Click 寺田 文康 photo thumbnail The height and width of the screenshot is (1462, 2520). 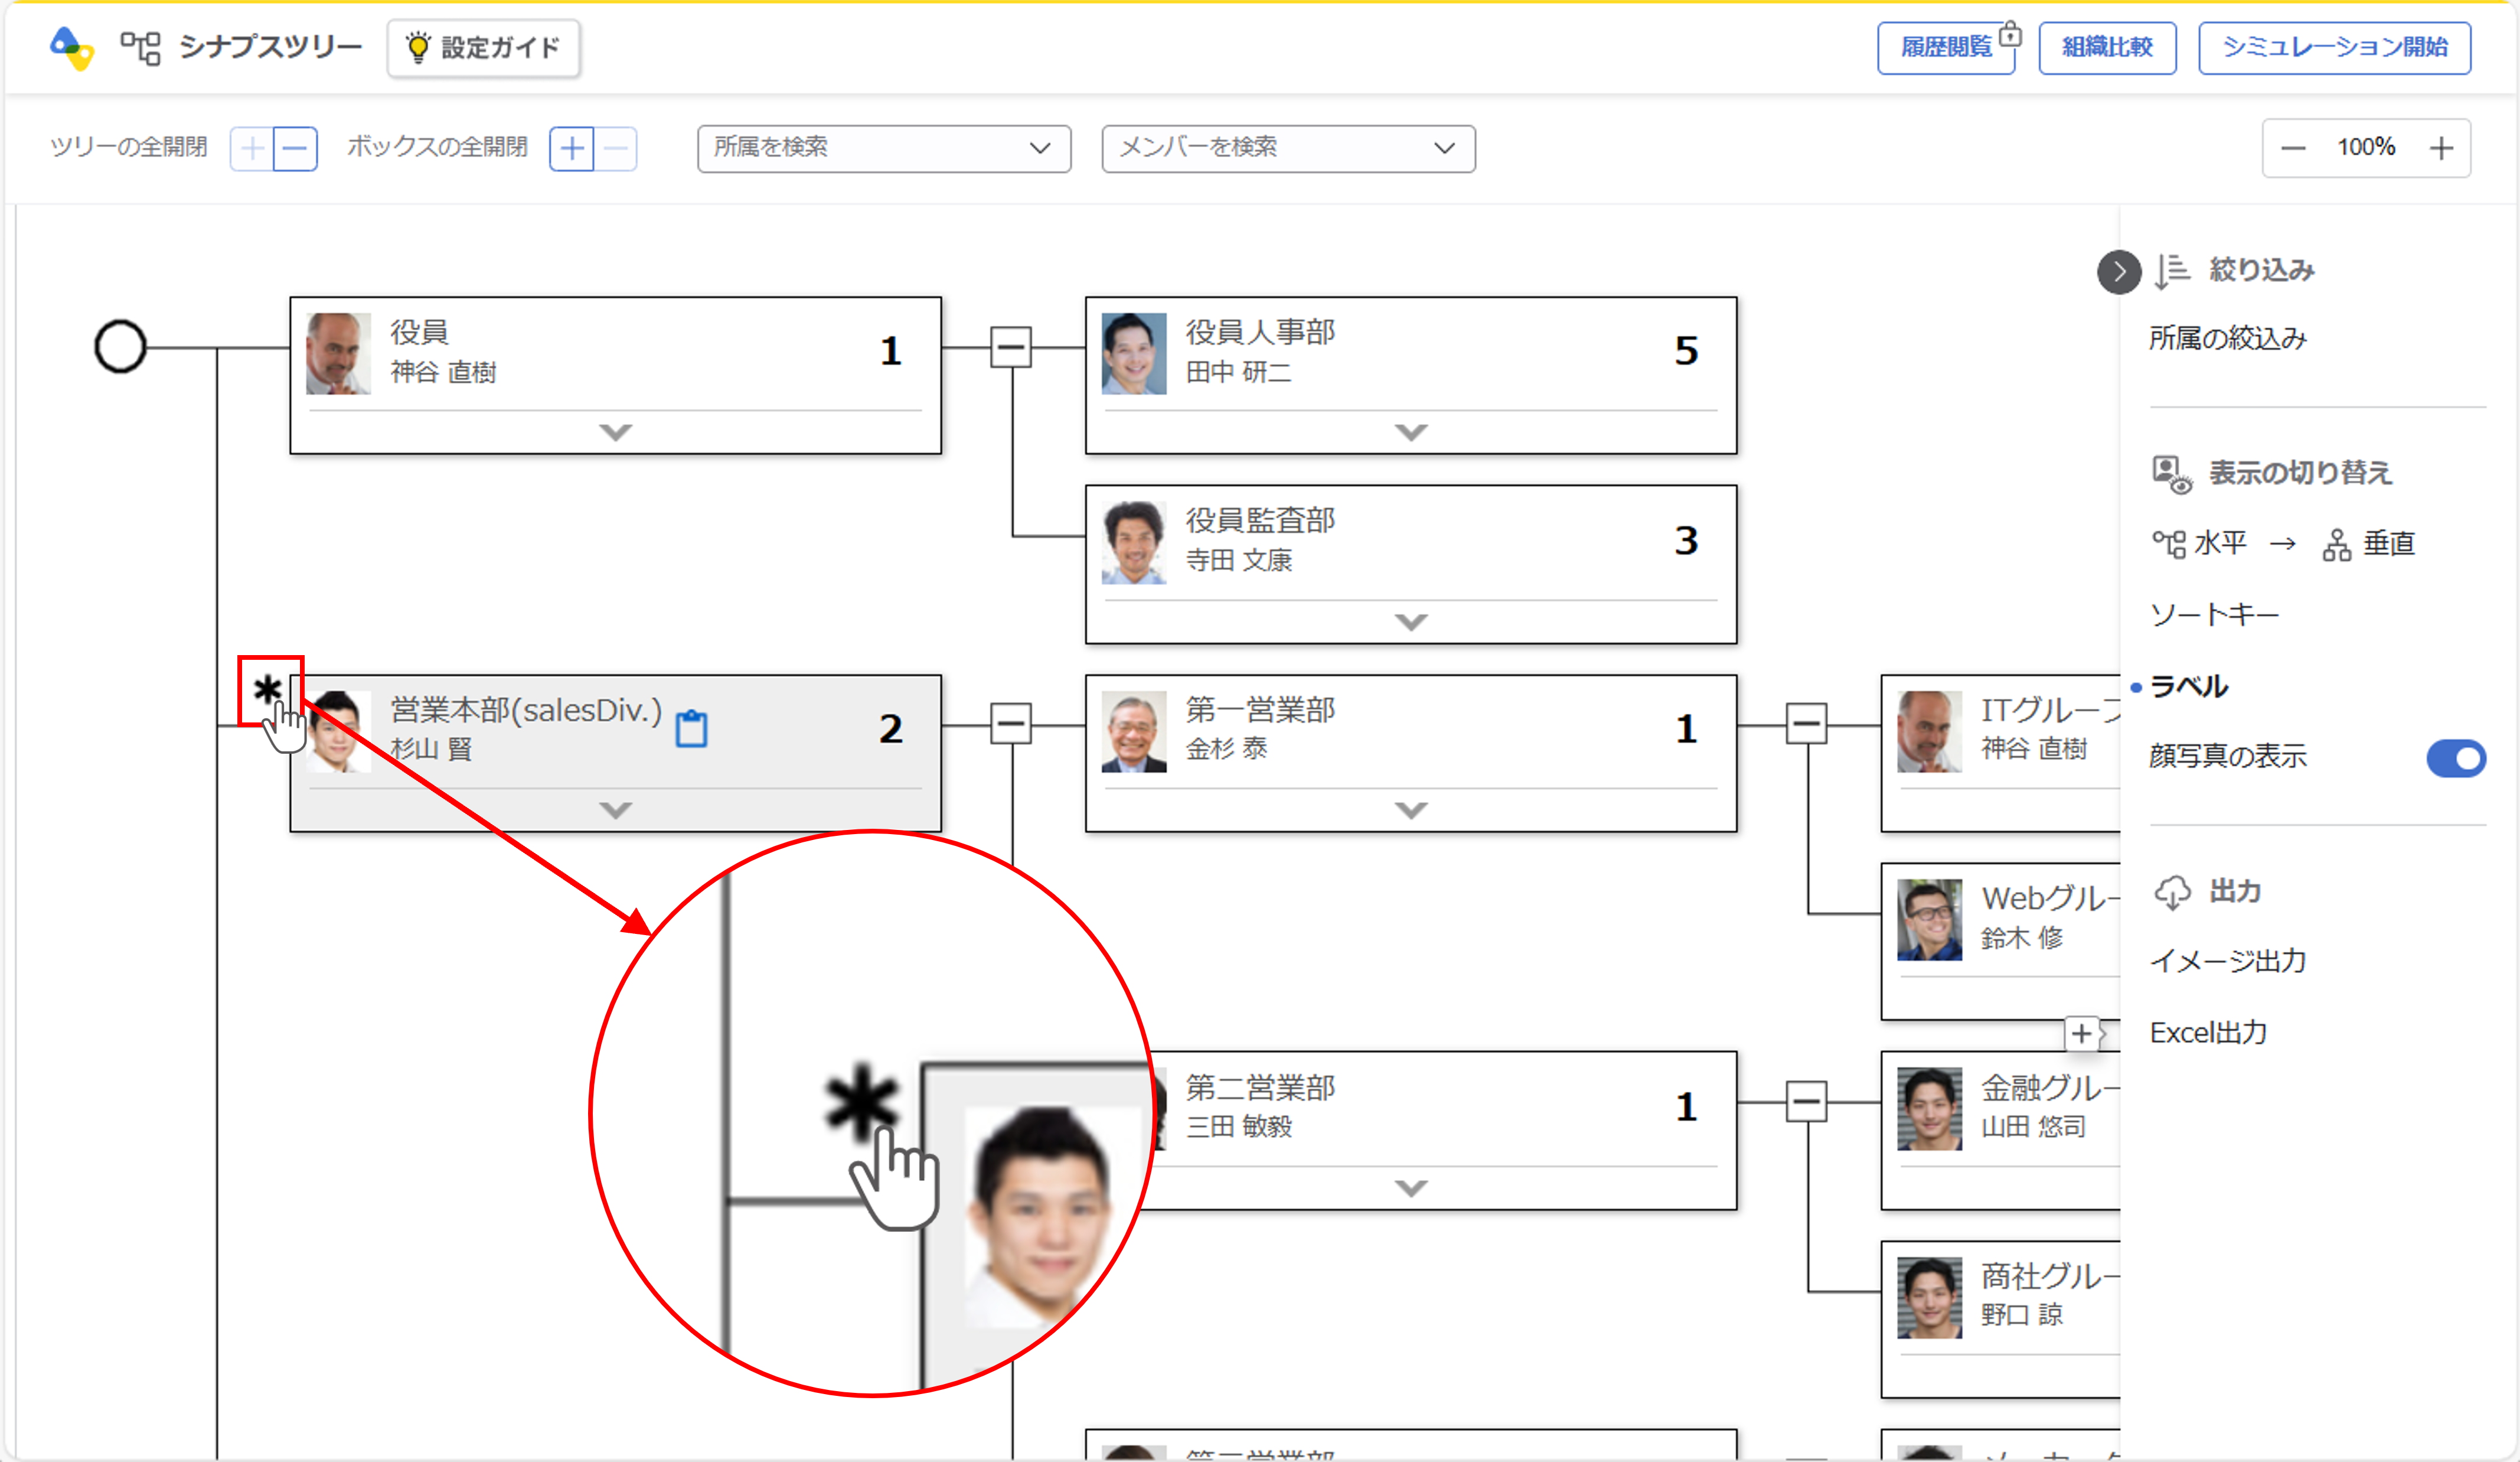coord(1133,542)
